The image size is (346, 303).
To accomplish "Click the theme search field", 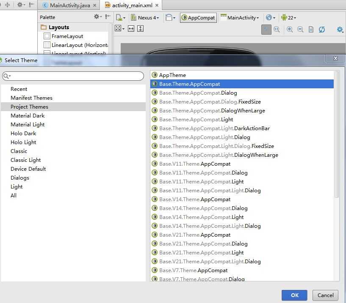I will point(73,76).
